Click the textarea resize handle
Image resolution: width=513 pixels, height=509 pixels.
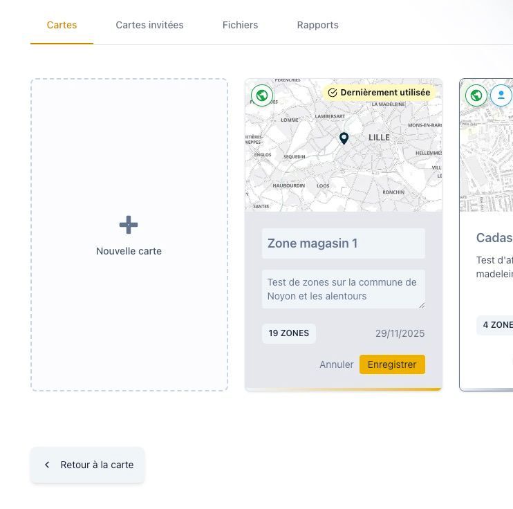tap(422, 306)
